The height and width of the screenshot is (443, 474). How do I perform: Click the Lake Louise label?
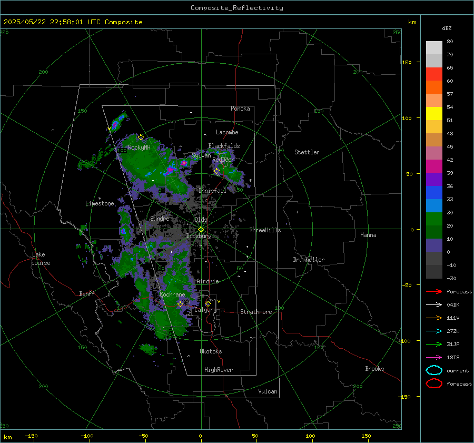click(41, 259)
